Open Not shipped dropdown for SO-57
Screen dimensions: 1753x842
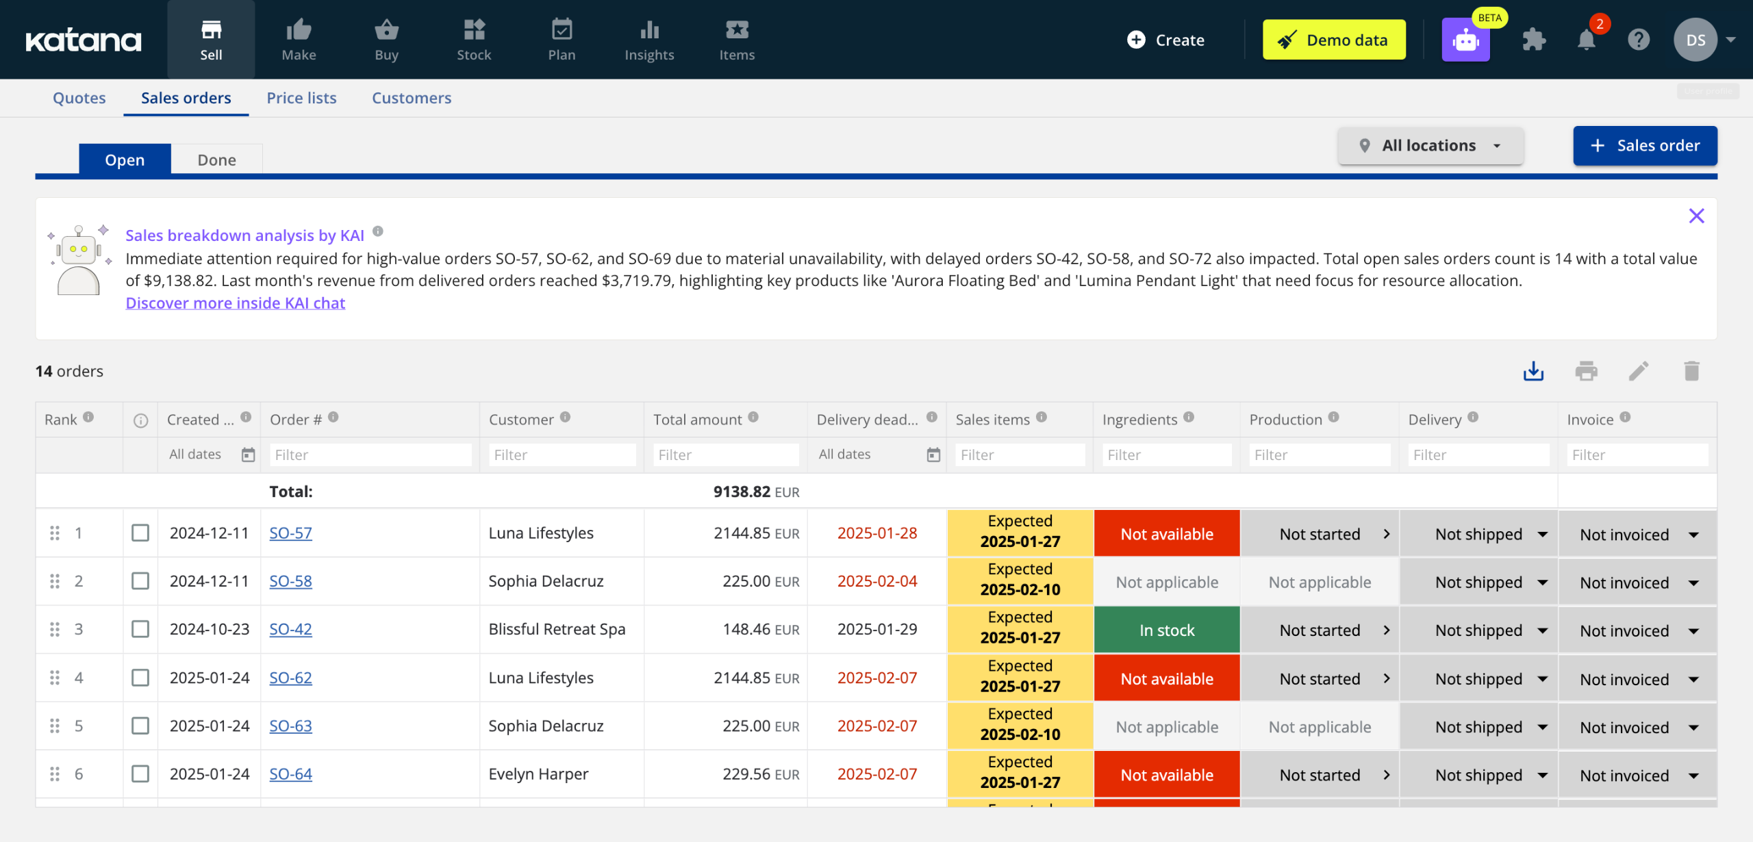tap(1491, 534)
